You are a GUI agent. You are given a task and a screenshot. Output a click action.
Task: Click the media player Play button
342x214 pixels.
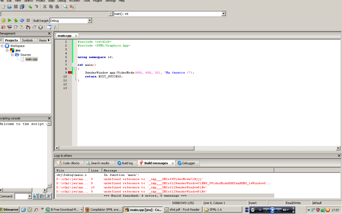[272, 210]
